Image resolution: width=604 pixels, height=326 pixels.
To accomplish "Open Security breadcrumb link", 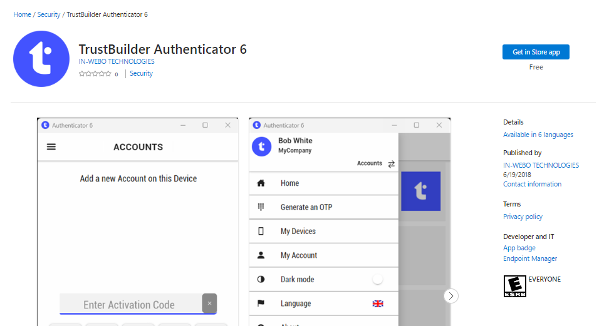I will pyautogui.click(x=49, y=14).
